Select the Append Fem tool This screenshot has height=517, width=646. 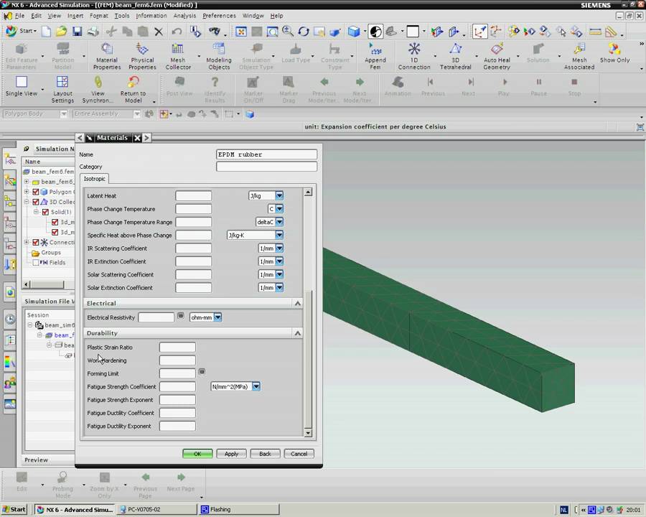[375, 57]
